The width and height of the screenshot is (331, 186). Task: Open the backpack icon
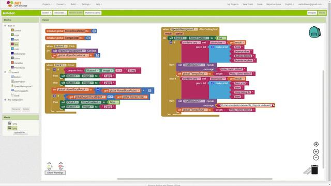315,32
